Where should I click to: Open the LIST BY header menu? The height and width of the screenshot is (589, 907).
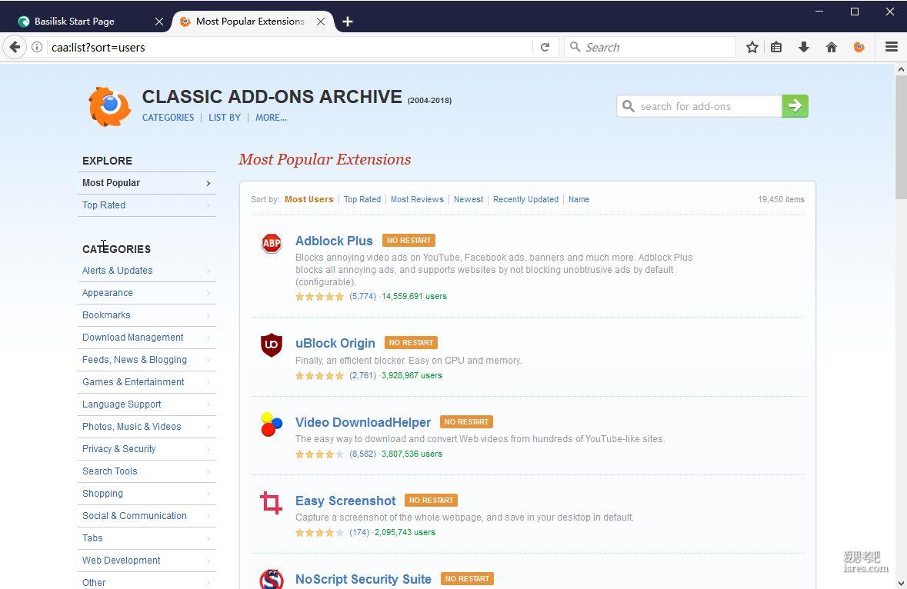225,118
